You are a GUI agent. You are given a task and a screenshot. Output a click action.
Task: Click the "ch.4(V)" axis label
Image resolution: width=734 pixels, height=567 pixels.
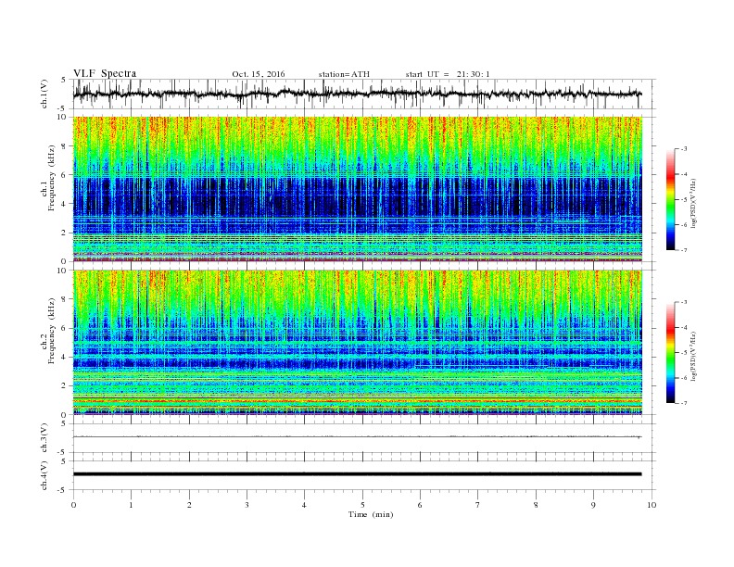44,475
